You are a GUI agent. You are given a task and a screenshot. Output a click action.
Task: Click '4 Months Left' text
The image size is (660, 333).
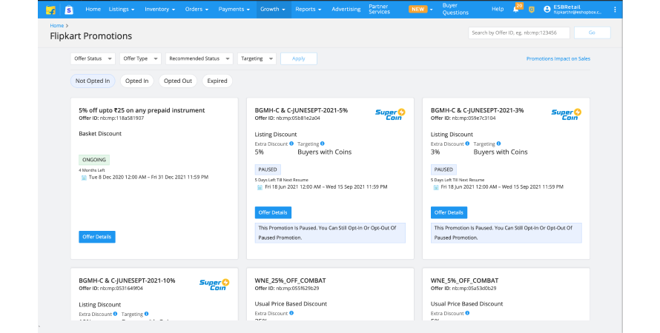click(x=92, y=170)
